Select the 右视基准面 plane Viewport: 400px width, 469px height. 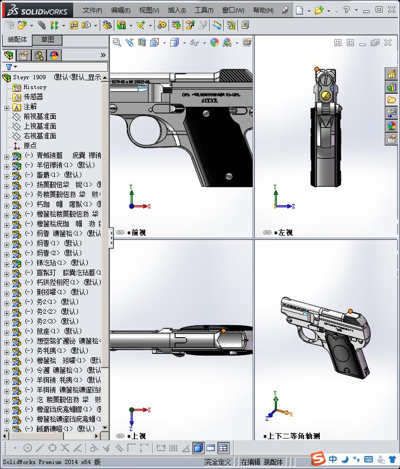(x=40, y=136)
